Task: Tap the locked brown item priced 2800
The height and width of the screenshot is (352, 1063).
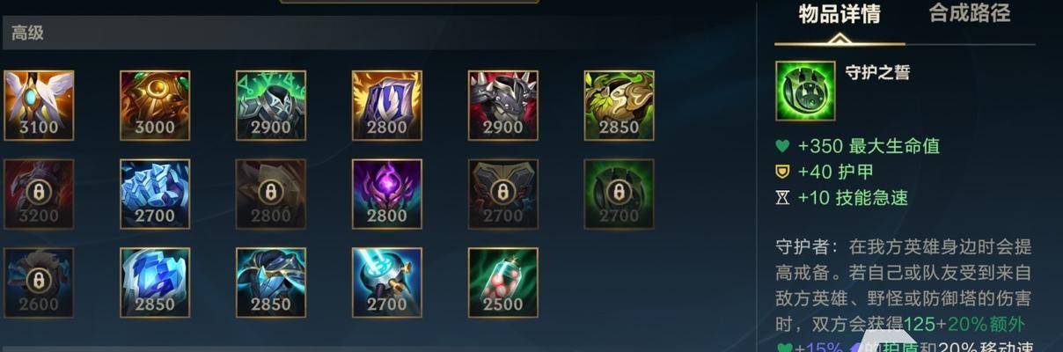Action: [271, 194]
